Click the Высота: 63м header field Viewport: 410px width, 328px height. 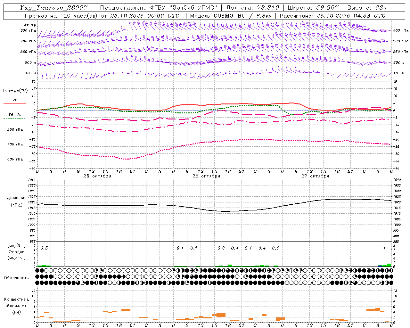(367, 8)
